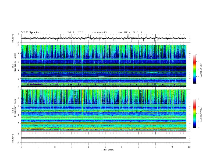Click the "-7" tick on lower colorbar

[x=198, y=128]
